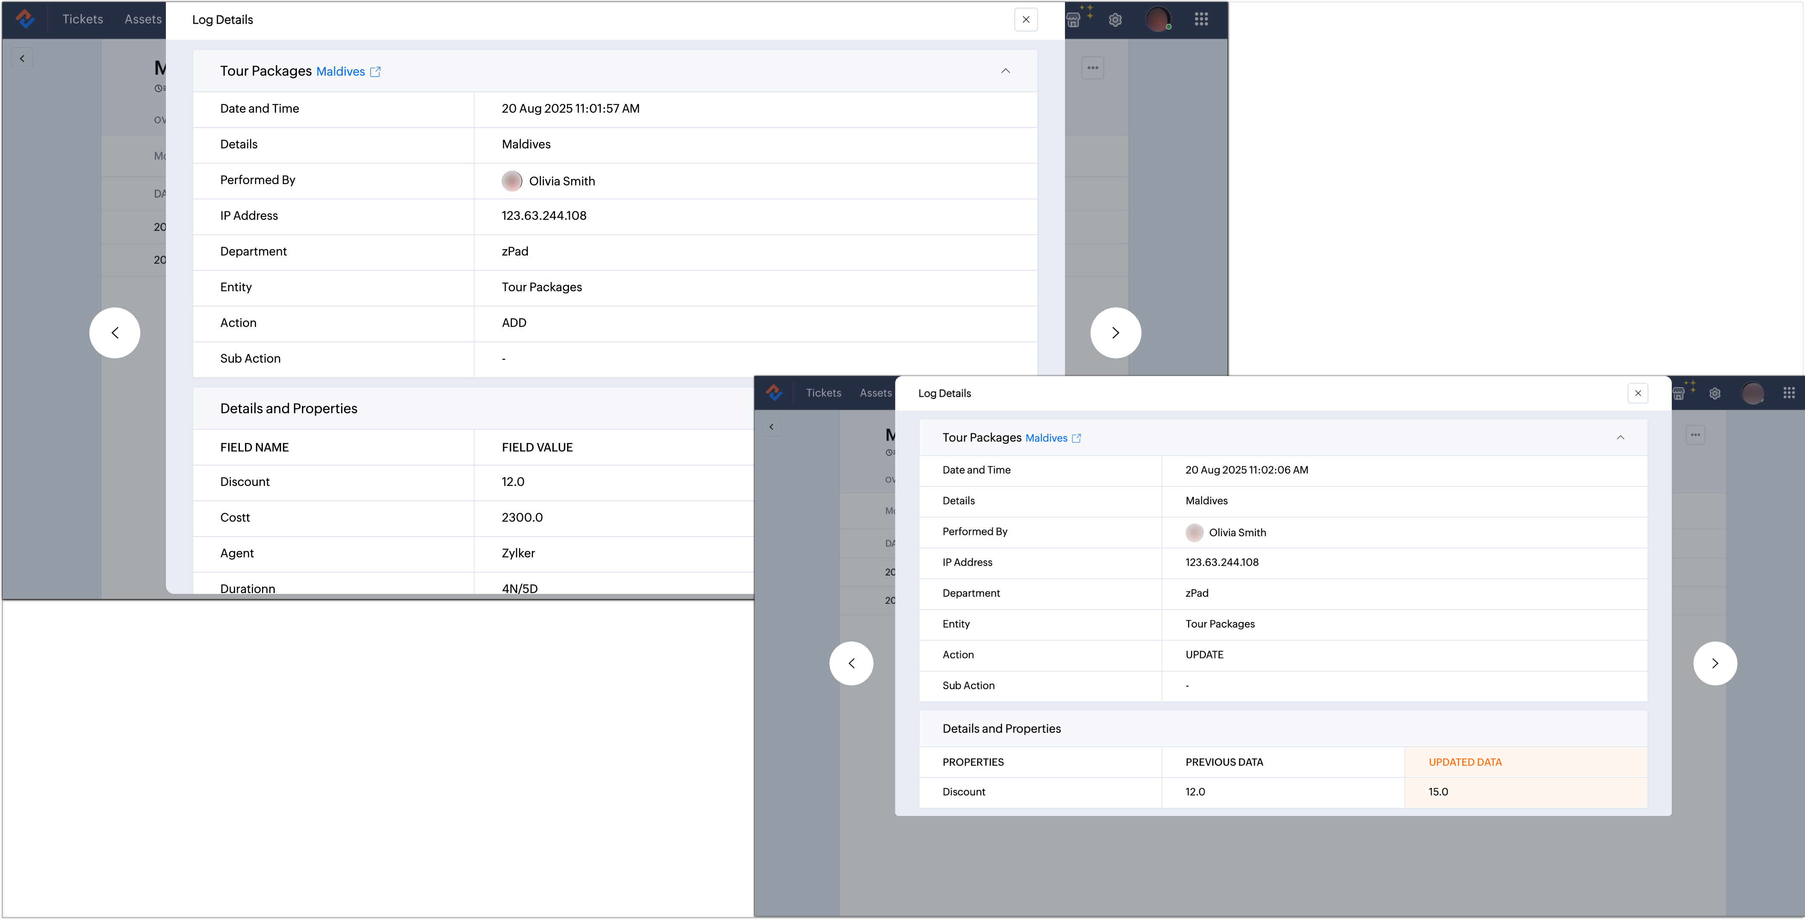
Task: Open Maldives external link icon in top panel
Action: click(375, 71)
